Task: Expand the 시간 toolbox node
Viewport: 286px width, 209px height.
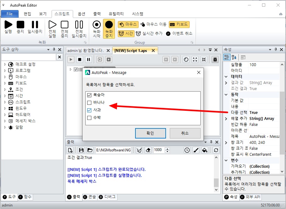Action: point(5,96)
